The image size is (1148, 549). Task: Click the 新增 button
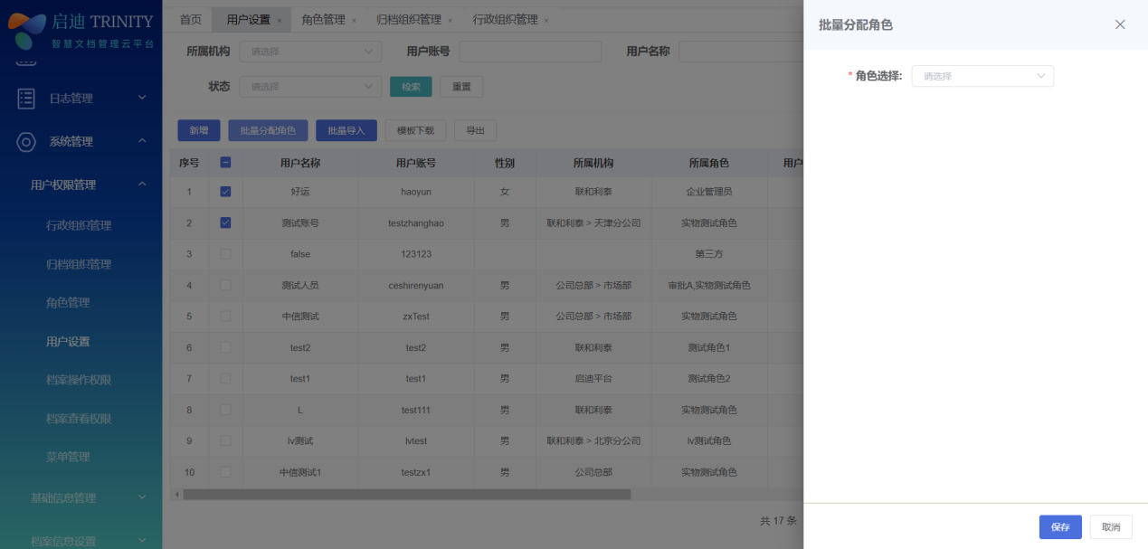[199, 130]
